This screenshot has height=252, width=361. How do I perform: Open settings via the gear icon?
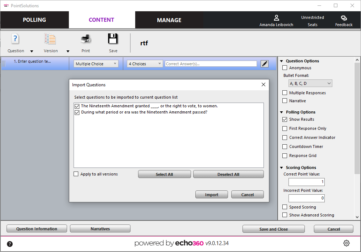click(346, 243)
